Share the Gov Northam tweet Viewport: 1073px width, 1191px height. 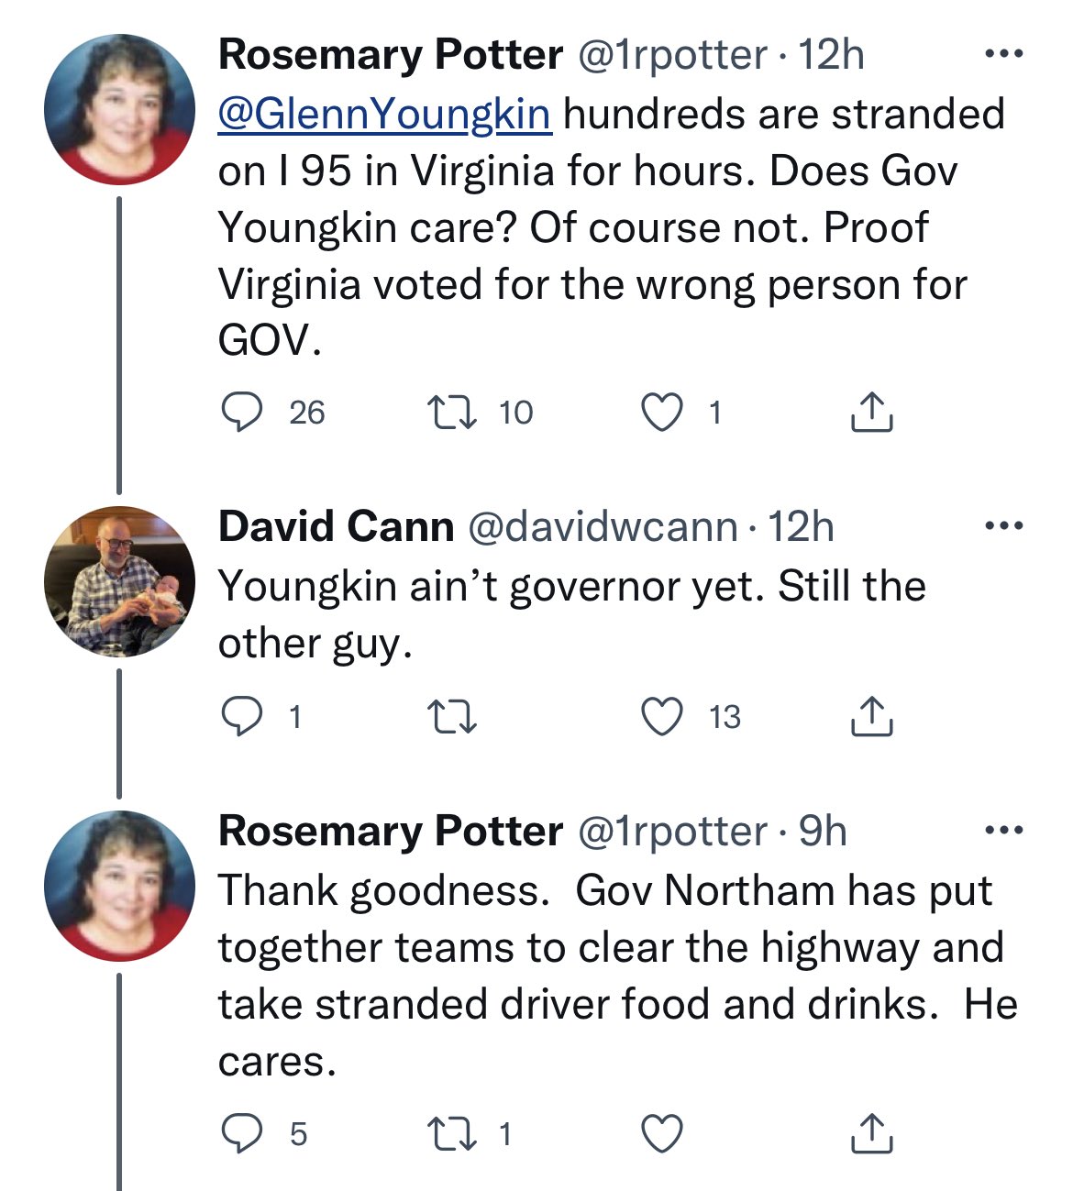click(x=871, y=1134)
